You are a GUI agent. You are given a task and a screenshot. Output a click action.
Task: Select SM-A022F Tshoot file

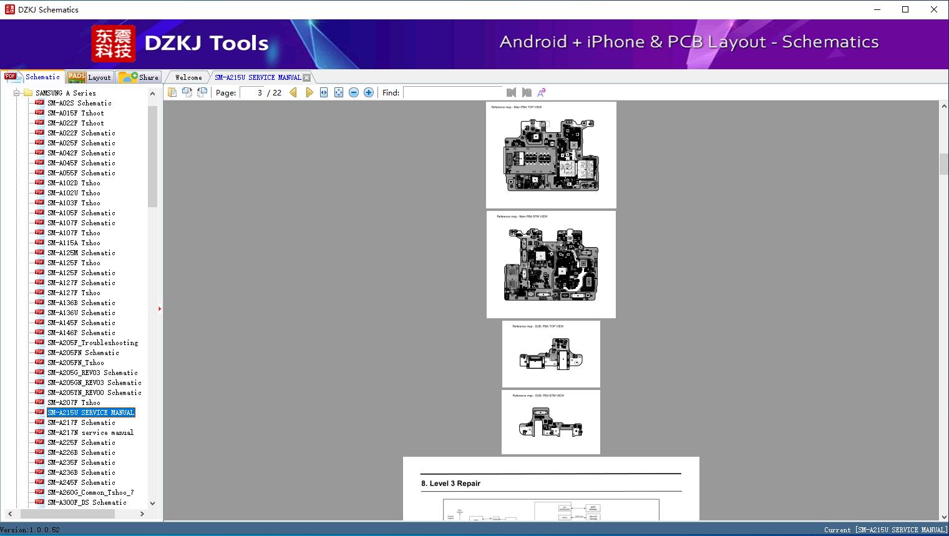click(x=75, y=123)
